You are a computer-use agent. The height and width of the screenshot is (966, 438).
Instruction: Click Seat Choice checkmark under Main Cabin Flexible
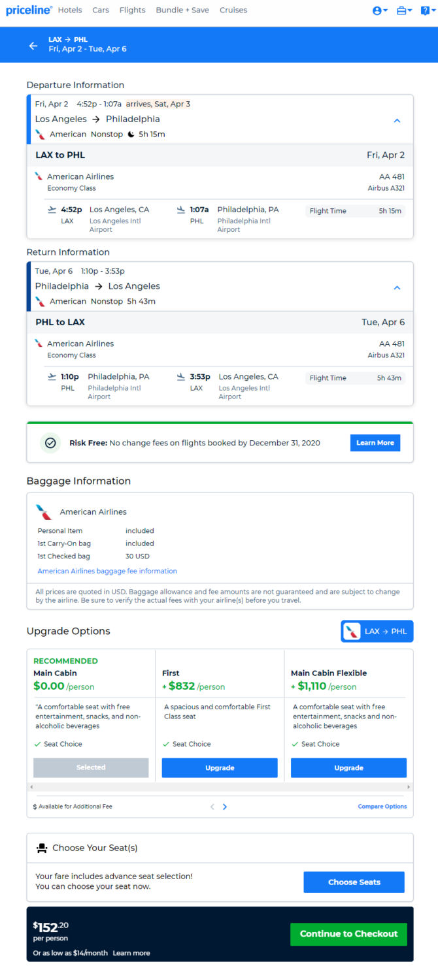coord(295,744)
